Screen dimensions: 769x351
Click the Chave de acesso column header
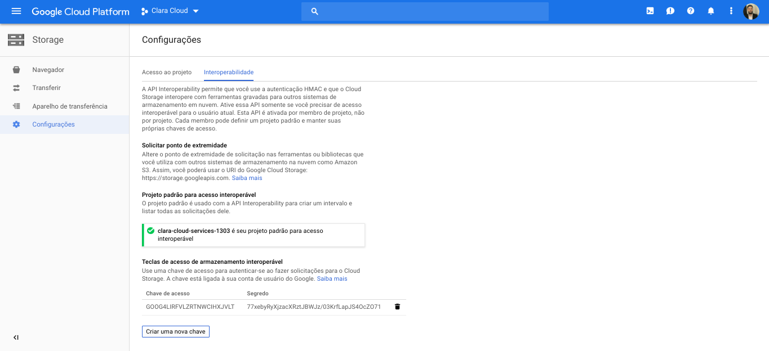point(168,294)
